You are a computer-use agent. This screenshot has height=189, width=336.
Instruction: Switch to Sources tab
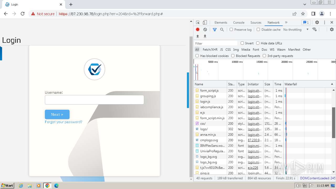pyautogui.click(x=256, y=23)
